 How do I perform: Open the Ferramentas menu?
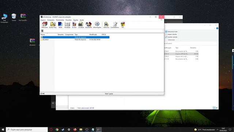pos(60,20)
